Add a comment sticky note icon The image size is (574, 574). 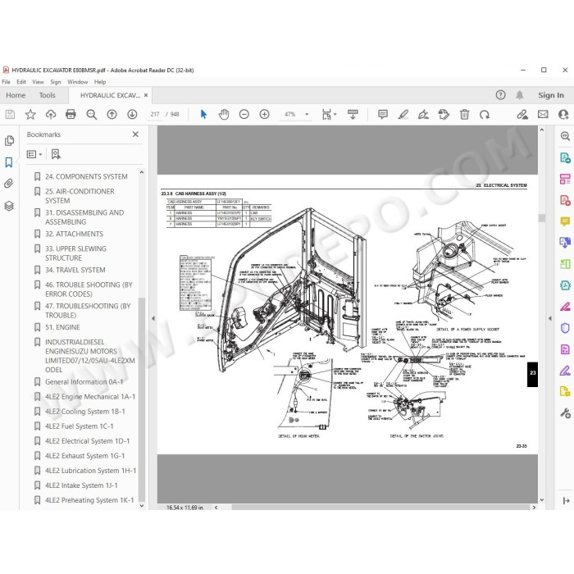(x=383, y=115)
